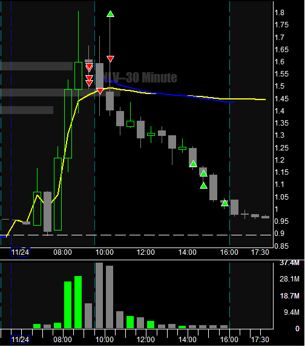Click the 0.9 price axis label
Screen dimensions: 305x347
click(x=280, y=234)
